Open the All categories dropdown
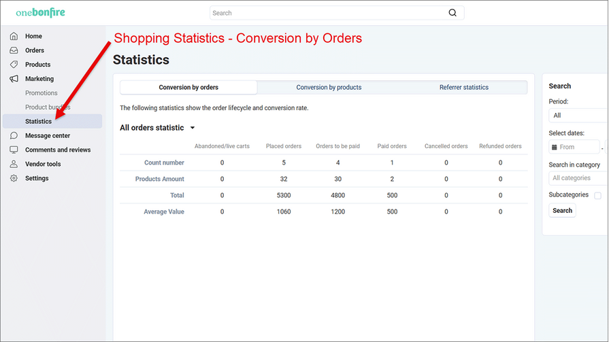 (578, 178)
